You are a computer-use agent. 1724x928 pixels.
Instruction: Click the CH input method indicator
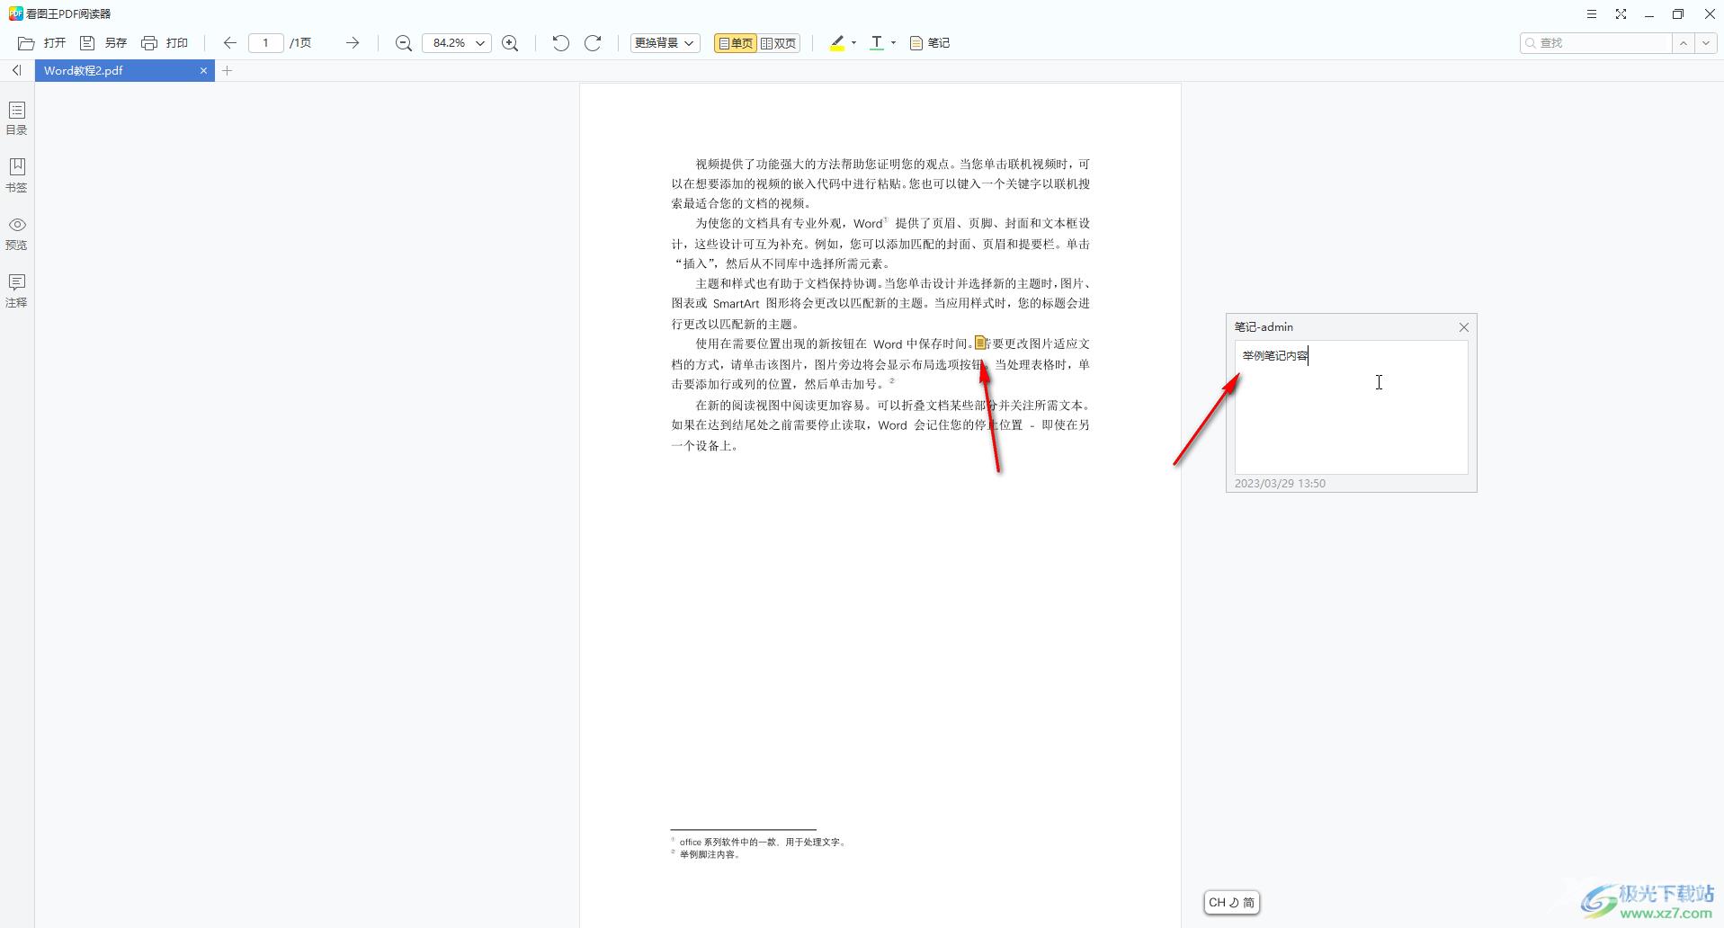[x=1231, y=902]
